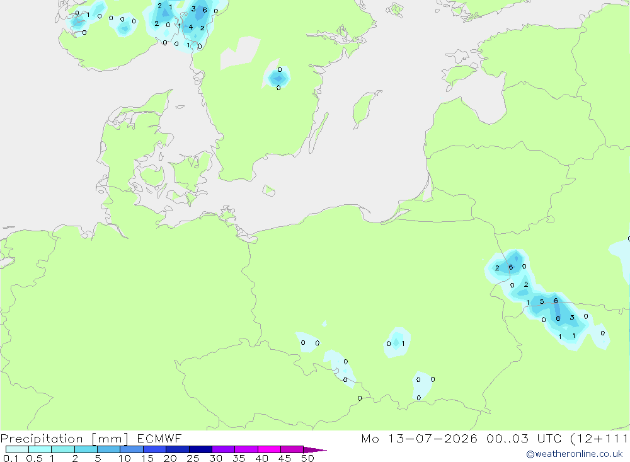Click the '10' legend label
The image size is (630, 462).
click(x=124, y=458)
